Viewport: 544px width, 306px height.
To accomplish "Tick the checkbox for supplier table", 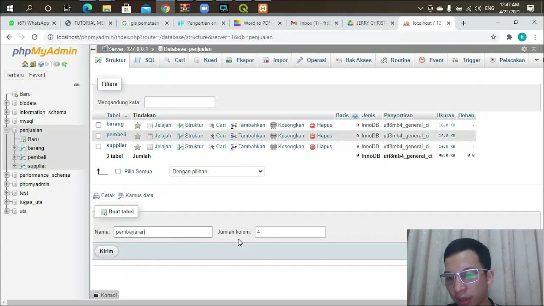I will tap(99, 146).
